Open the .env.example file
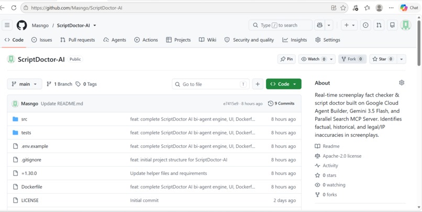The height and width of the screenshot is (212, 422). pos(35,146)
